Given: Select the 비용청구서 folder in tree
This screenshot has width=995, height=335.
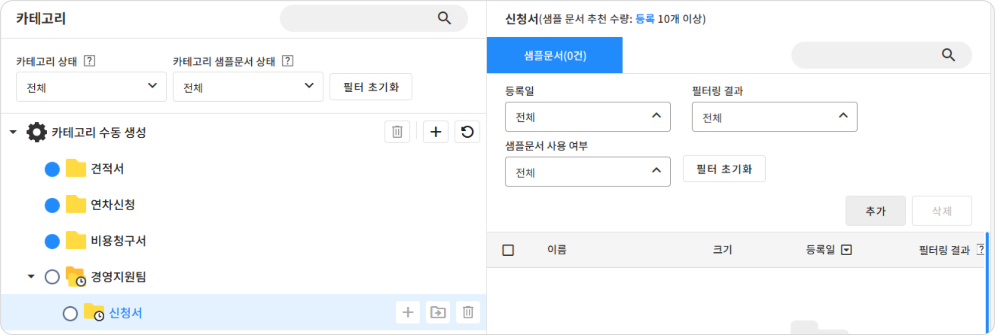Looking at the screenshot, I should tap(118, 241).
